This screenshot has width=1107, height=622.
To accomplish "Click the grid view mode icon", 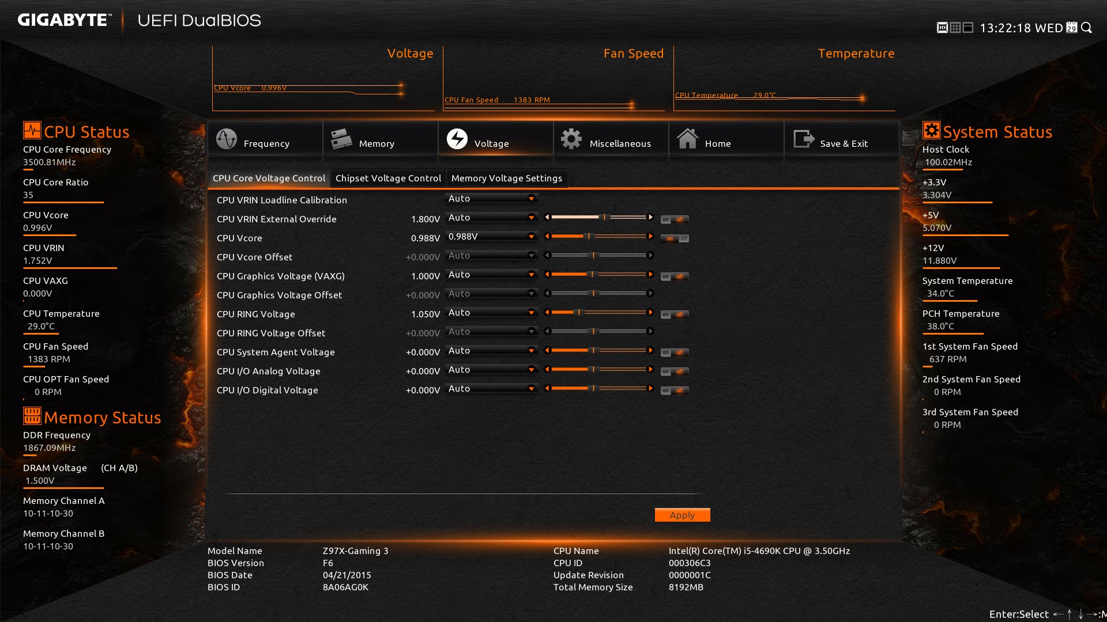I will [955, 28].
